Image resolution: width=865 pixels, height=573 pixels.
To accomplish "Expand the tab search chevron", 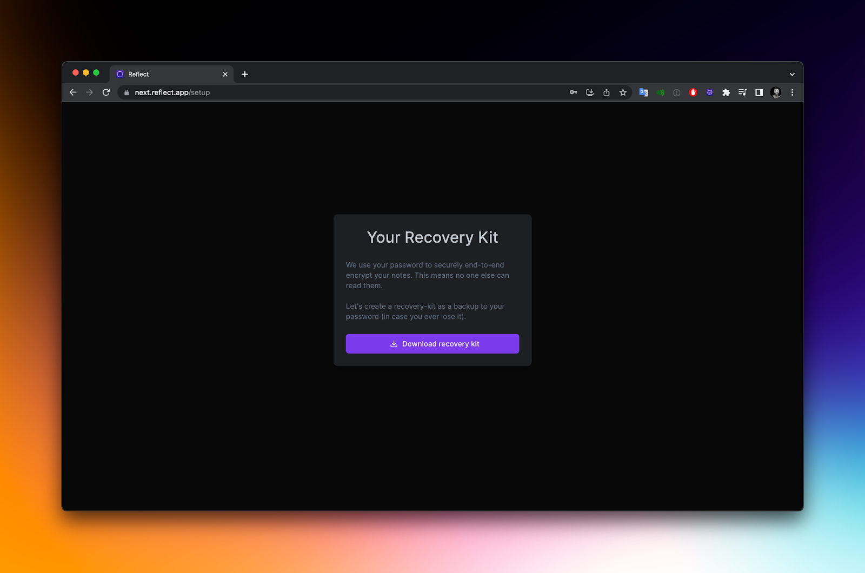I will pyautogui.click(x=792, y=75).
